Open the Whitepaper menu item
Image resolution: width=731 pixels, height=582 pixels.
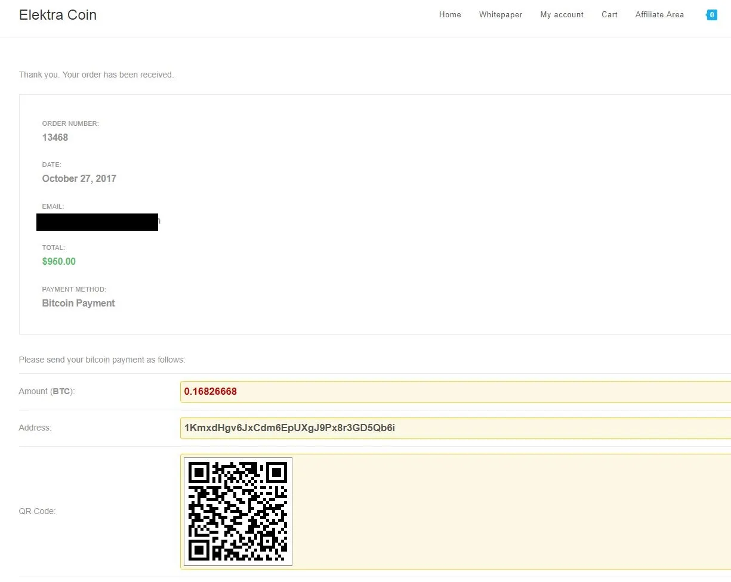[x=501, y=15]
